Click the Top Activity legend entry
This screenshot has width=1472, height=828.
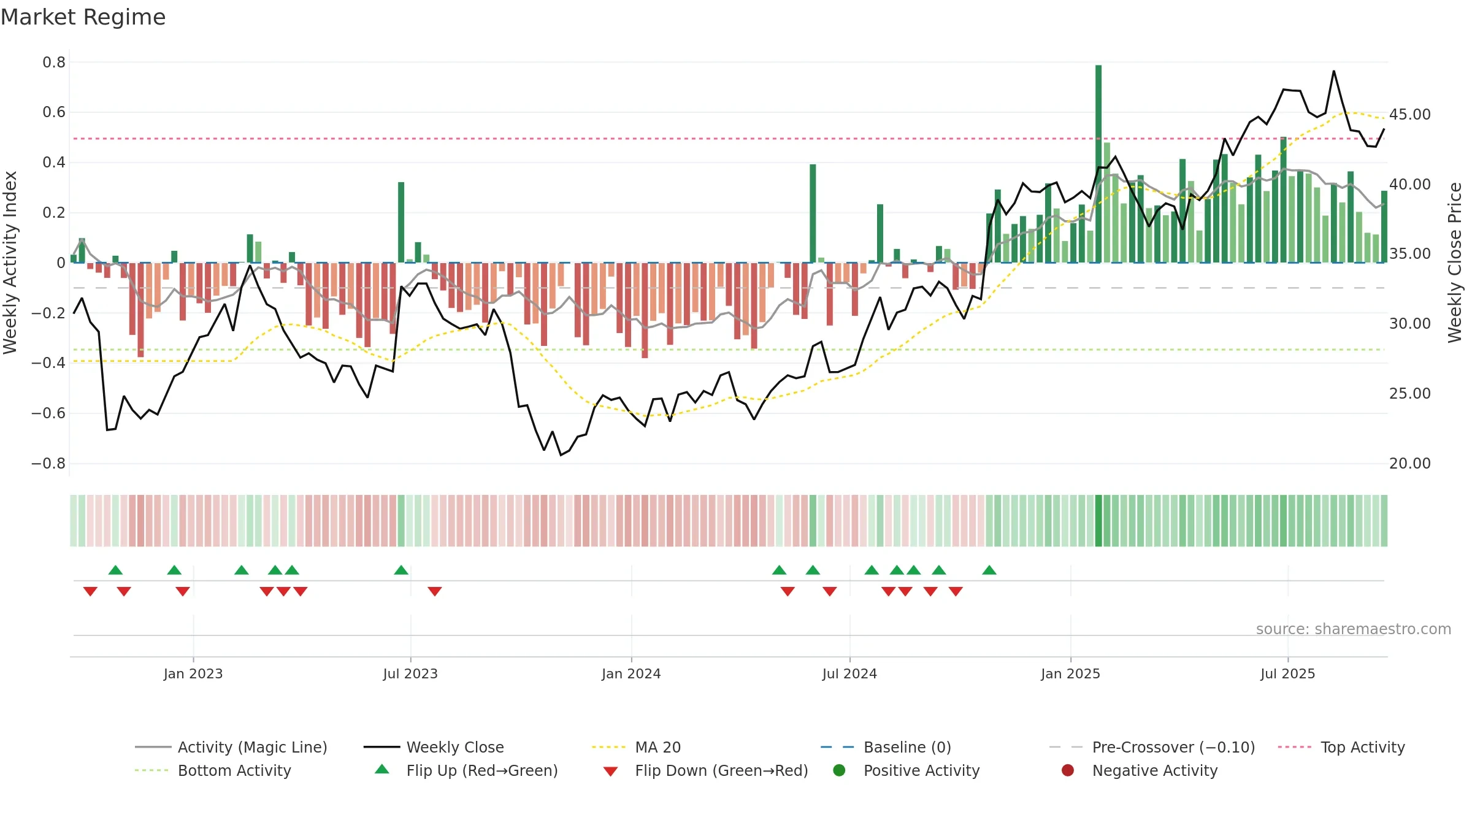[x=1341, y=747]
